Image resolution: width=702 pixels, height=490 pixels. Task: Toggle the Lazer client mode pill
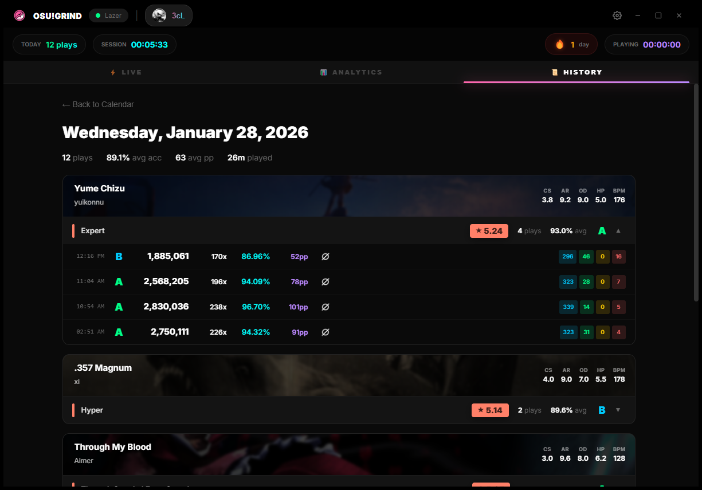click(108, 15)
